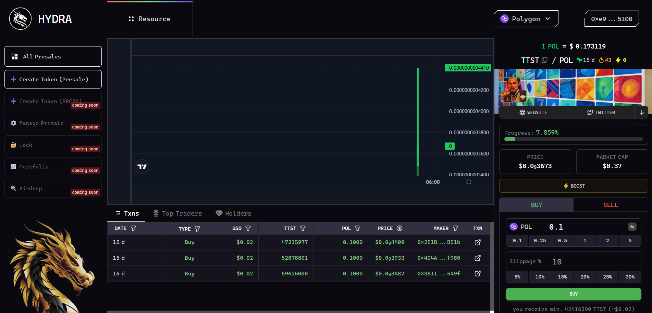Screen dimensions: 652x313
Task: Filter transactions by TTST amount
Action: pos(303,228)
